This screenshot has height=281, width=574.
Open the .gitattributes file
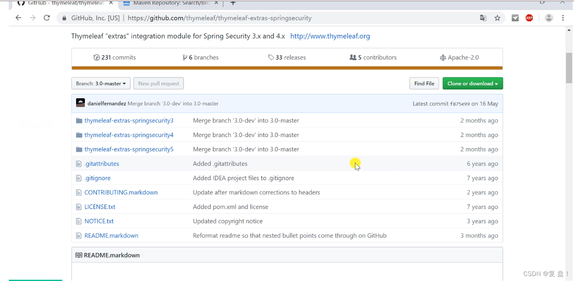(102, 163)
